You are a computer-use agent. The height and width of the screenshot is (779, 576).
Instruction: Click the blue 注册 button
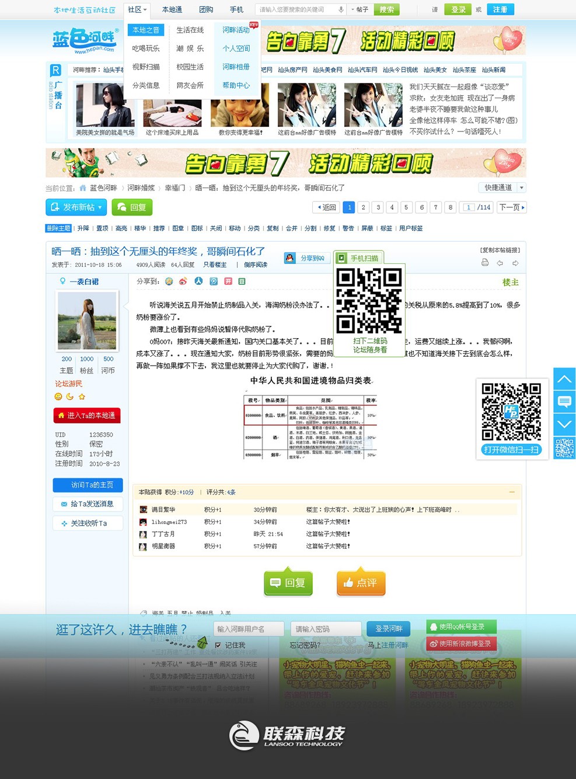(500, 9)
